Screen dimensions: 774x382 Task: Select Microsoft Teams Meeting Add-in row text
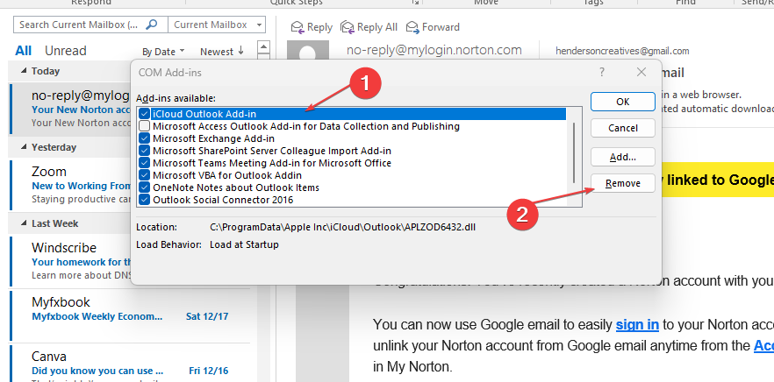coord(271,163)
